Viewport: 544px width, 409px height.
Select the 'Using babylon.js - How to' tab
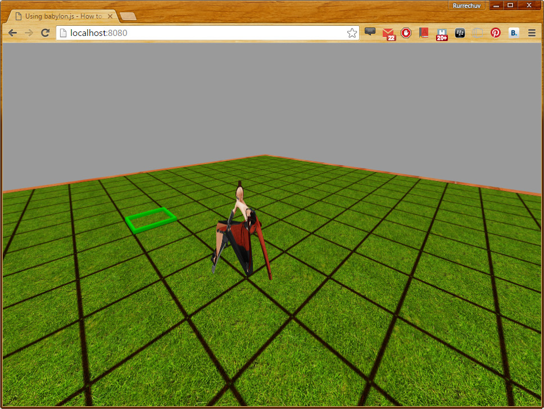pyautogui.click(x=62, y=16)
